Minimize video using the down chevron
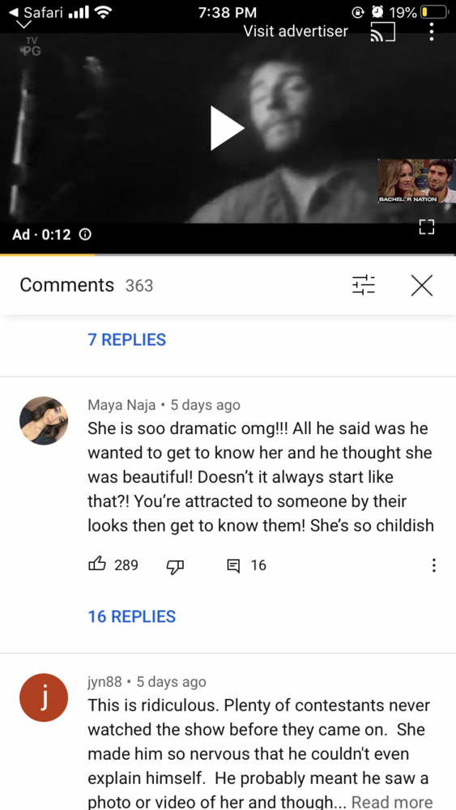This screenshot has height=810, width=456. 23,24
